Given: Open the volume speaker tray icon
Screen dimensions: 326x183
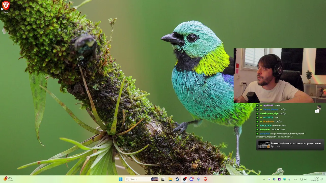Looking at the screenshot, I should tap(305, 179).
